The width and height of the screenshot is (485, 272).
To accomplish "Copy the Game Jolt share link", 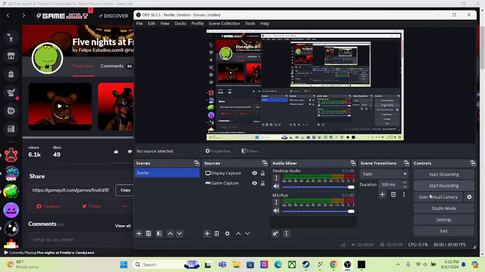I will coord(125,190).
